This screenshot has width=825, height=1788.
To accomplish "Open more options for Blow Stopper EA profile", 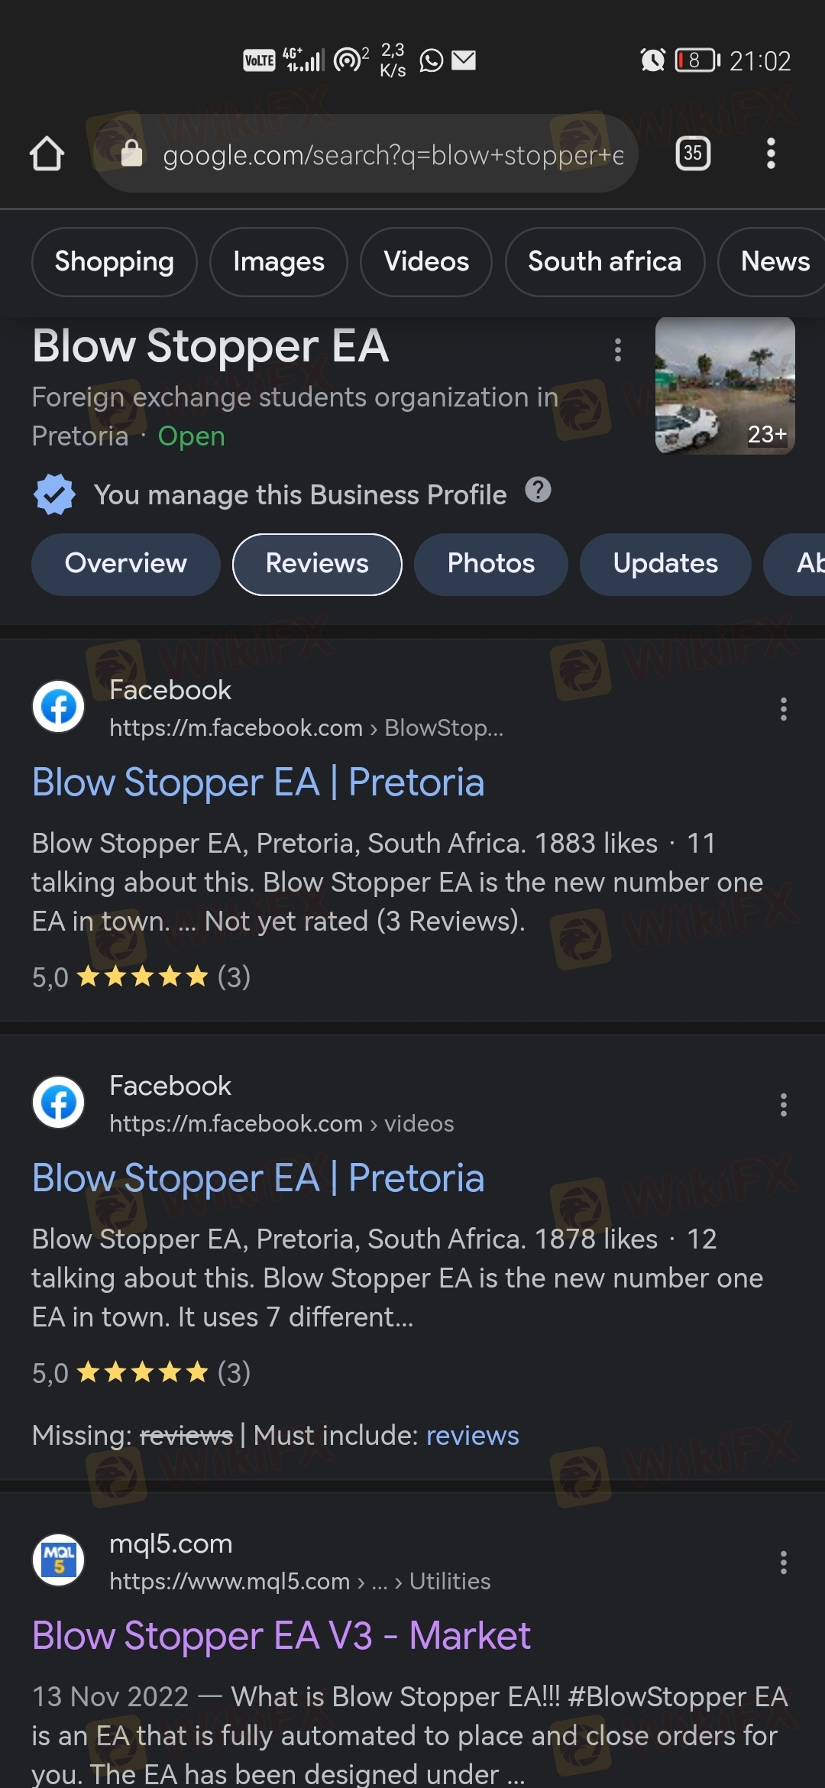I will tap(618, 350).
